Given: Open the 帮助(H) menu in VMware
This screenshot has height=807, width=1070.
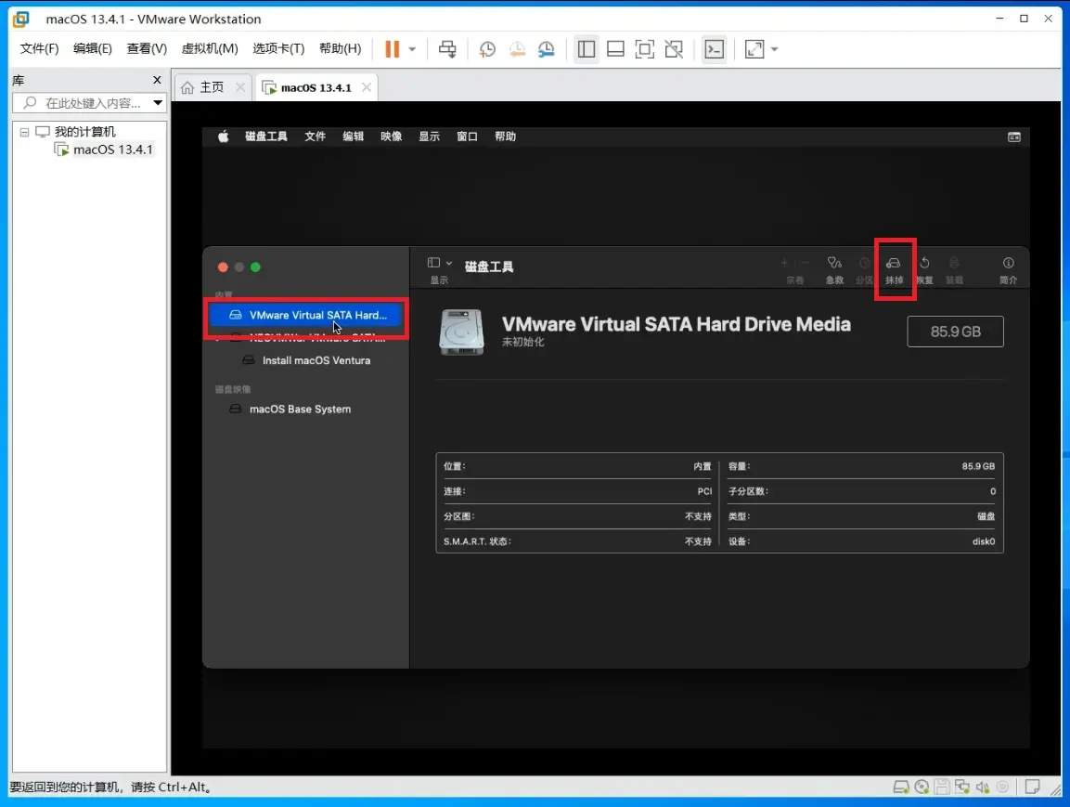Looking at the screenshot, I should pos(340,48).
